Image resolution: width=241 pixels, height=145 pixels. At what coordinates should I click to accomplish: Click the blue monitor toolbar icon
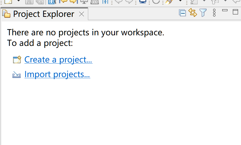[x=143, y=1]
